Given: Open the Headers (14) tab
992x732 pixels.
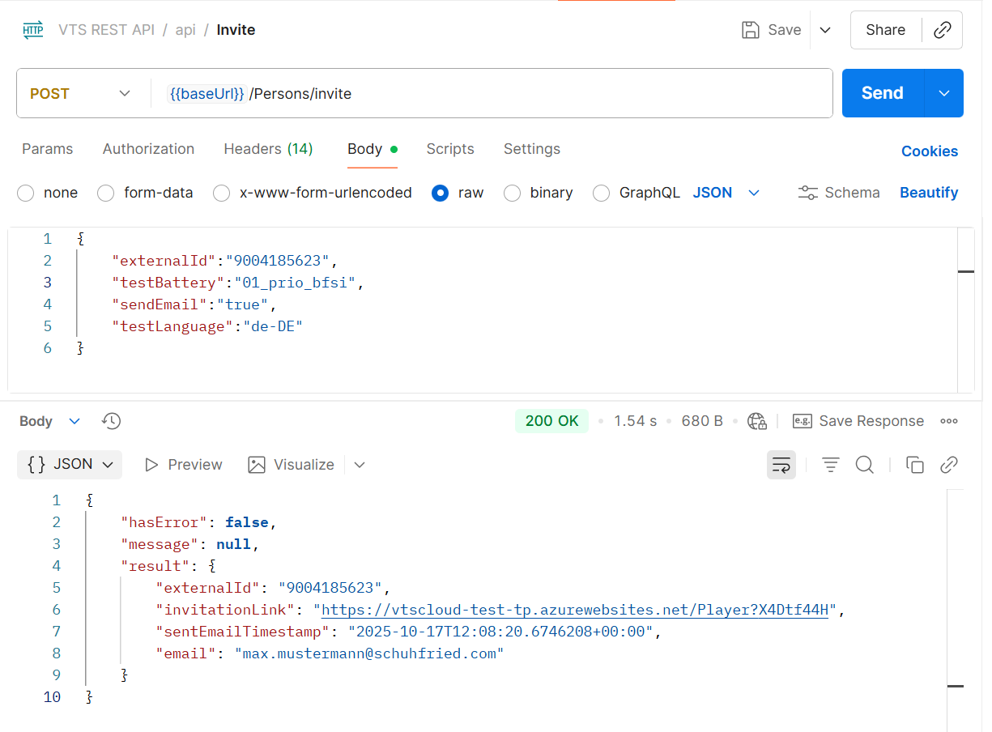Looking at the screenshot, I should [267, 149].
